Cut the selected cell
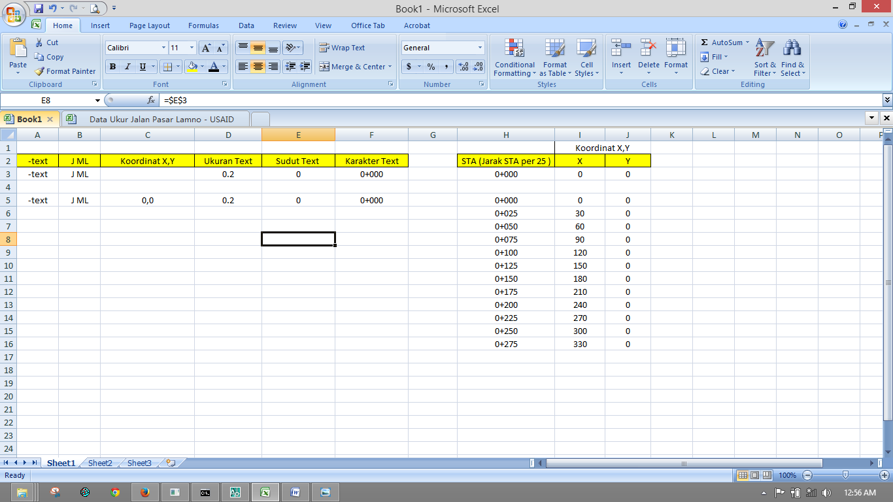 46,42
